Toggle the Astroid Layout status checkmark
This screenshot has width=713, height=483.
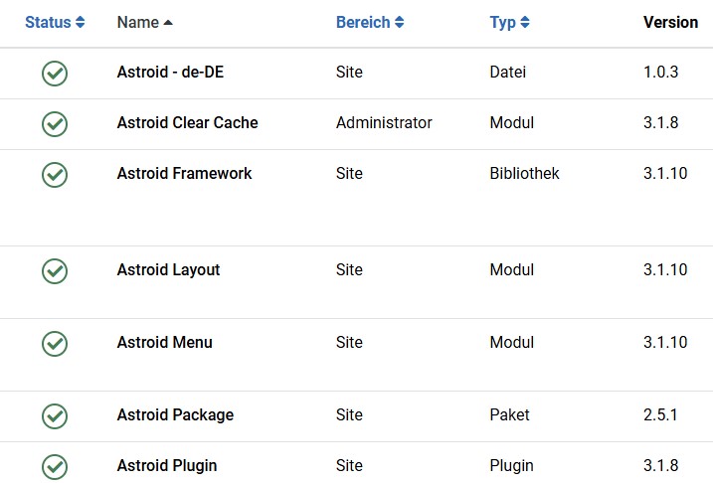(x=55, y=271)
